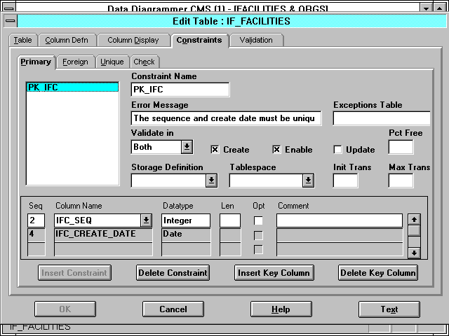This screenshot has width=449, height=336.
Task: Tick the Opt checkbox for IFC_SEQ
Action: tap(259, 221)
